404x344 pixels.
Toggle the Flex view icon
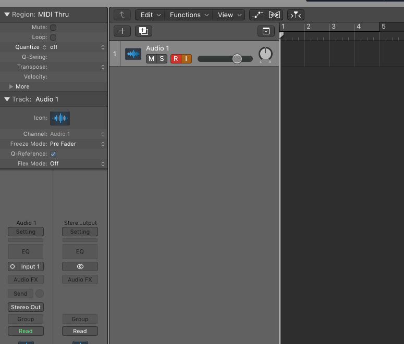274,15
